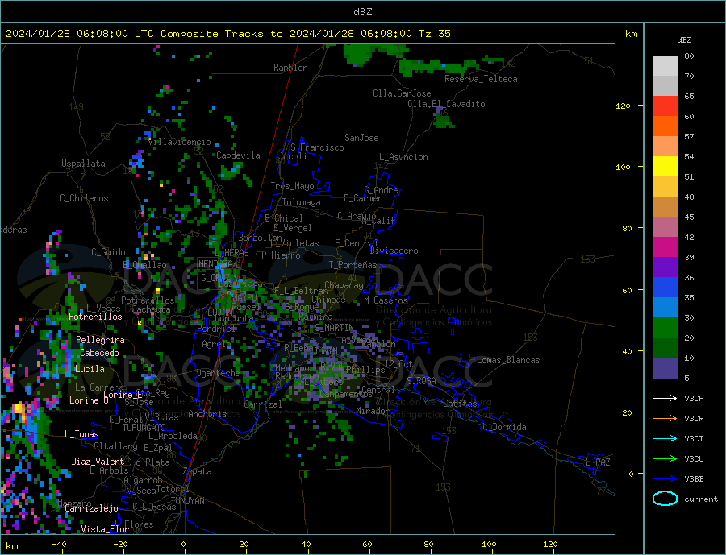Click the white VBCP arrow legend symbol
The image size is (726, 555).
point(665,398)
